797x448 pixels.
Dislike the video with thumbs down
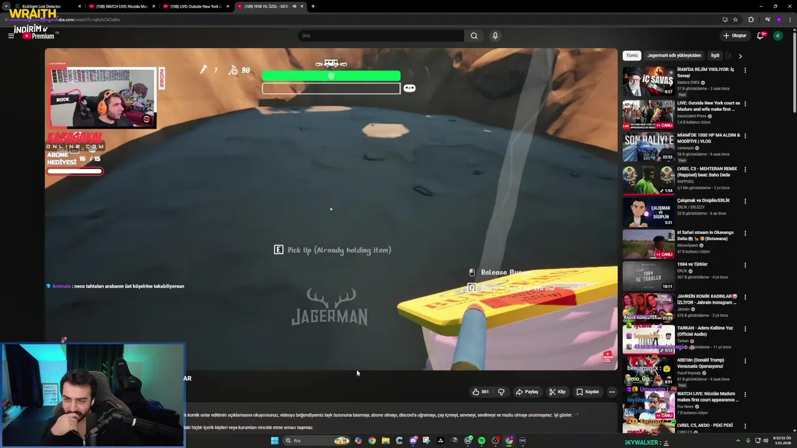[x=501, y=392]
